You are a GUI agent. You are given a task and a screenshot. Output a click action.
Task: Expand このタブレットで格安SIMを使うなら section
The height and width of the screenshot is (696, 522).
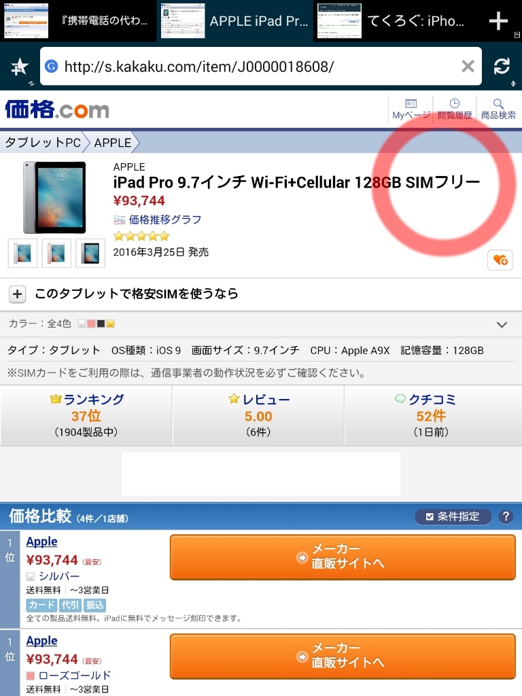click(x=261, y=294)
